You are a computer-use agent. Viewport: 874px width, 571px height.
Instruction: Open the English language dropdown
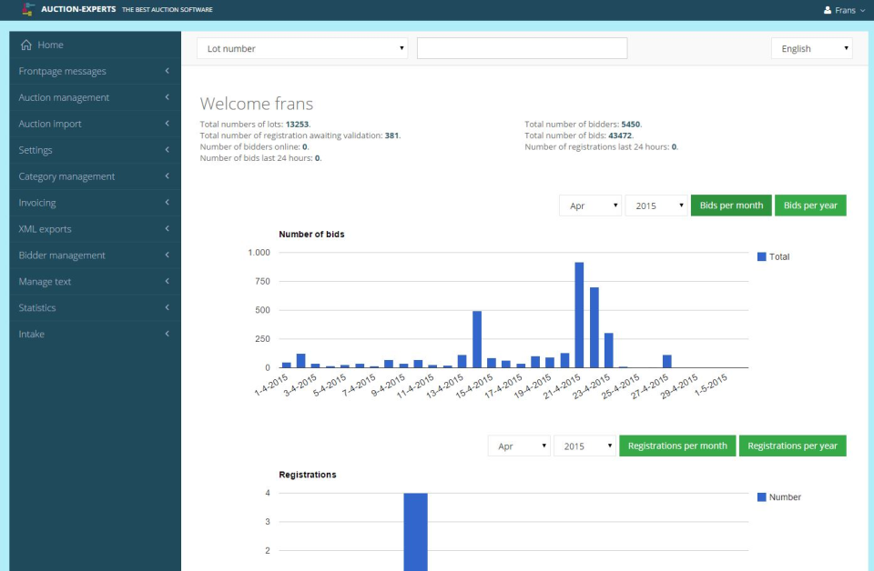point(810,48)
